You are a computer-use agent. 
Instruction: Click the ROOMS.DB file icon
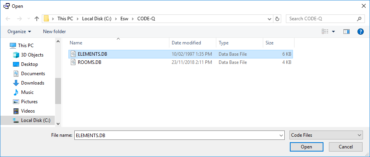pyautogui.click(x=73, y=62)
